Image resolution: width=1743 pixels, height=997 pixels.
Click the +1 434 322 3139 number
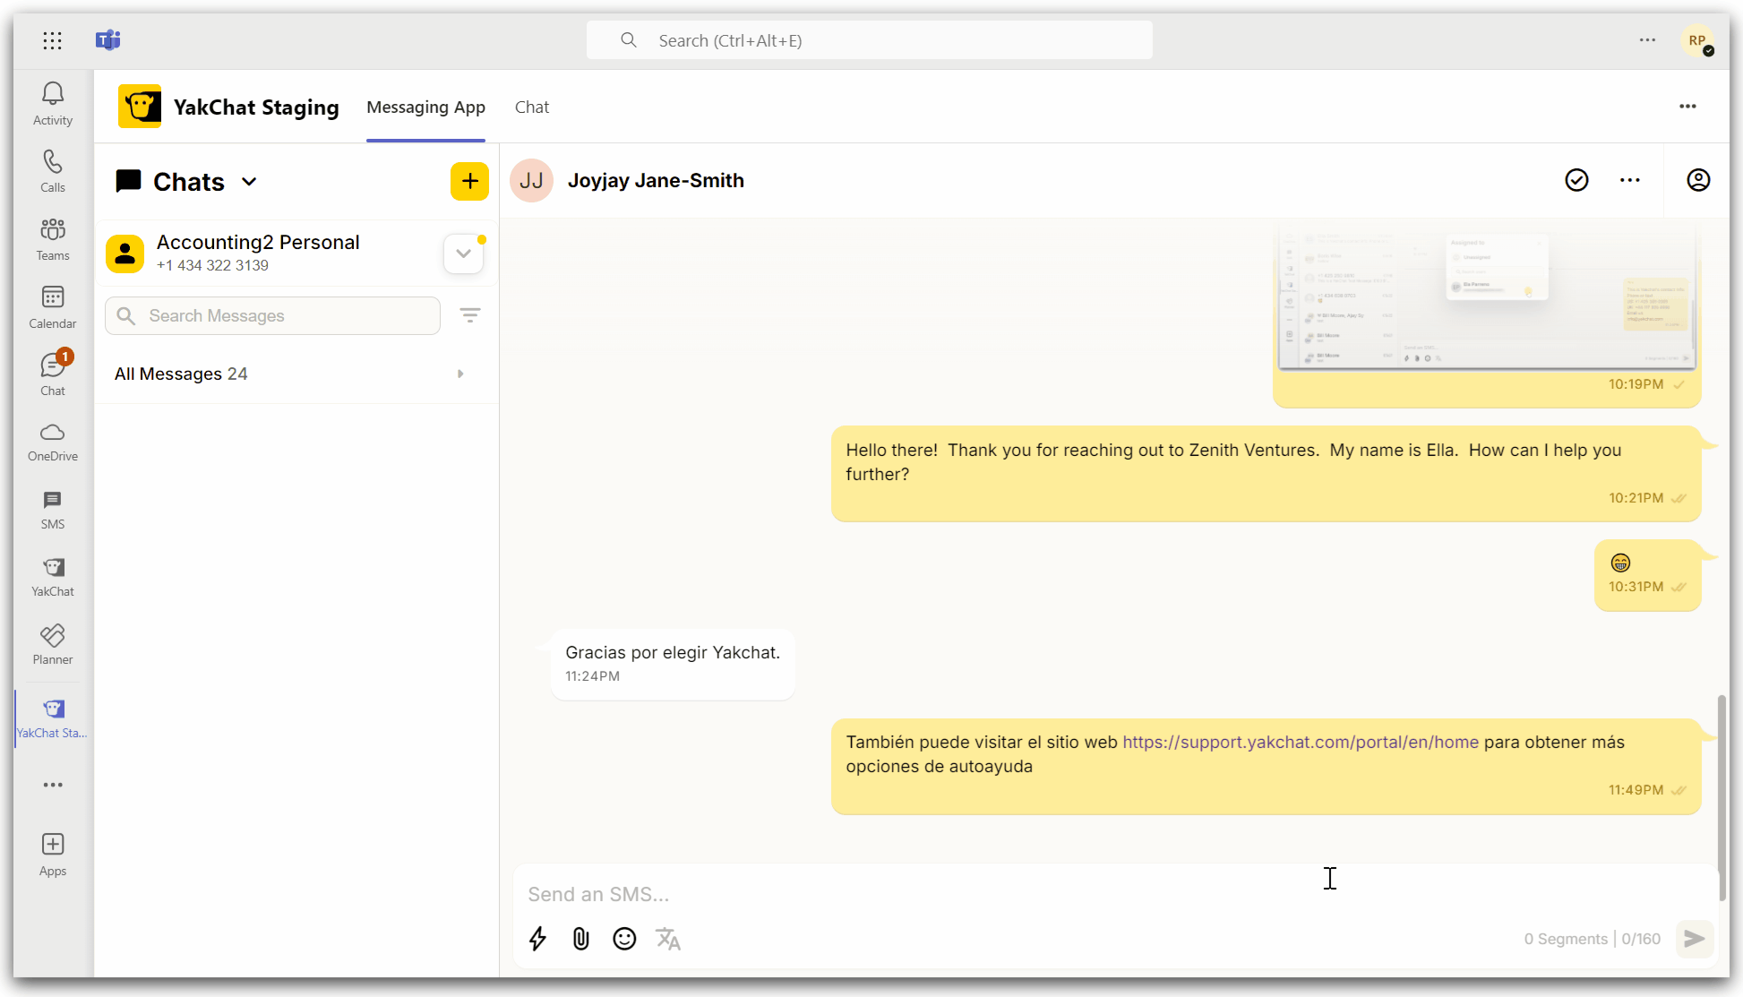point(212,265)
